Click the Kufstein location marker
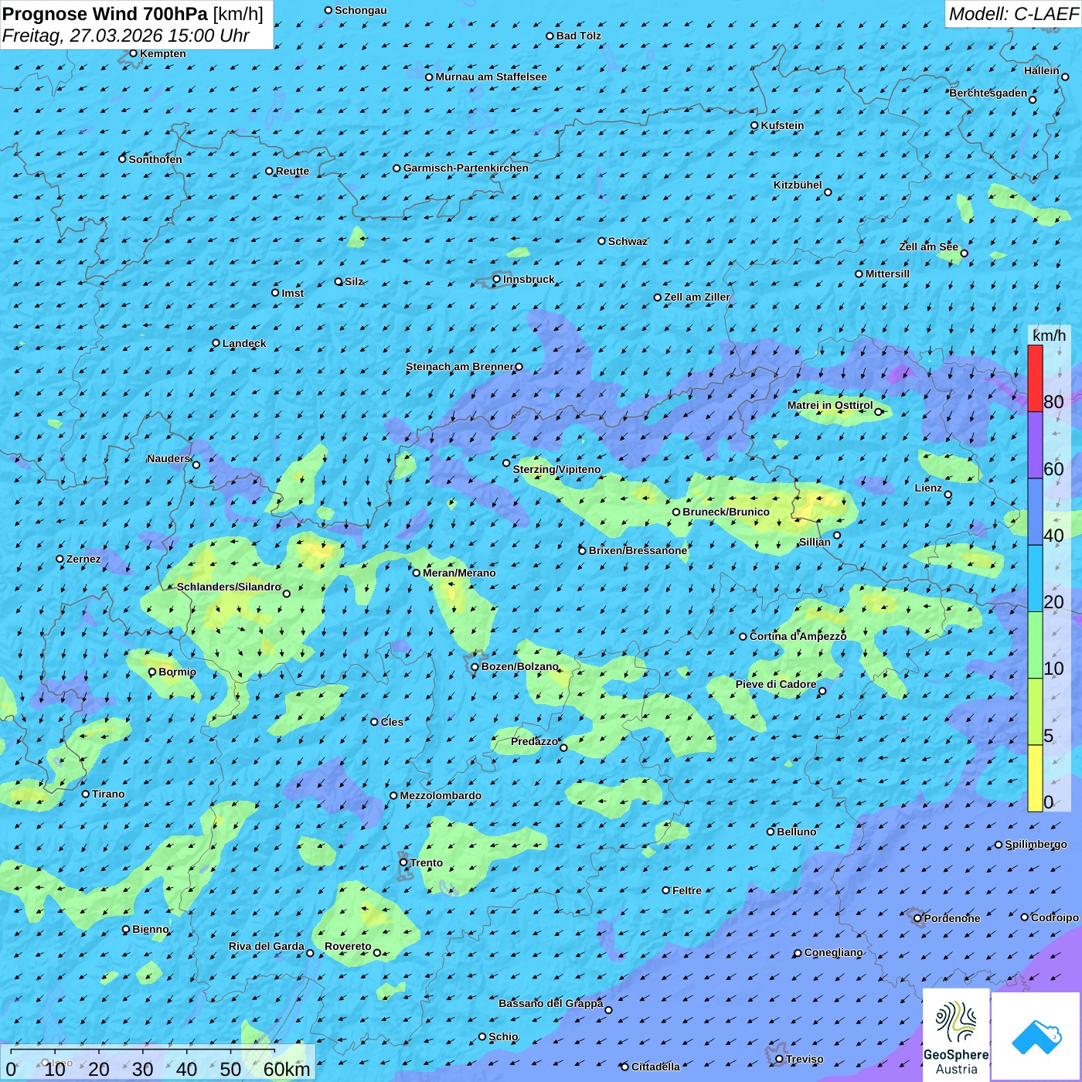The image size is (1082, 1082). tap(755, 125)
